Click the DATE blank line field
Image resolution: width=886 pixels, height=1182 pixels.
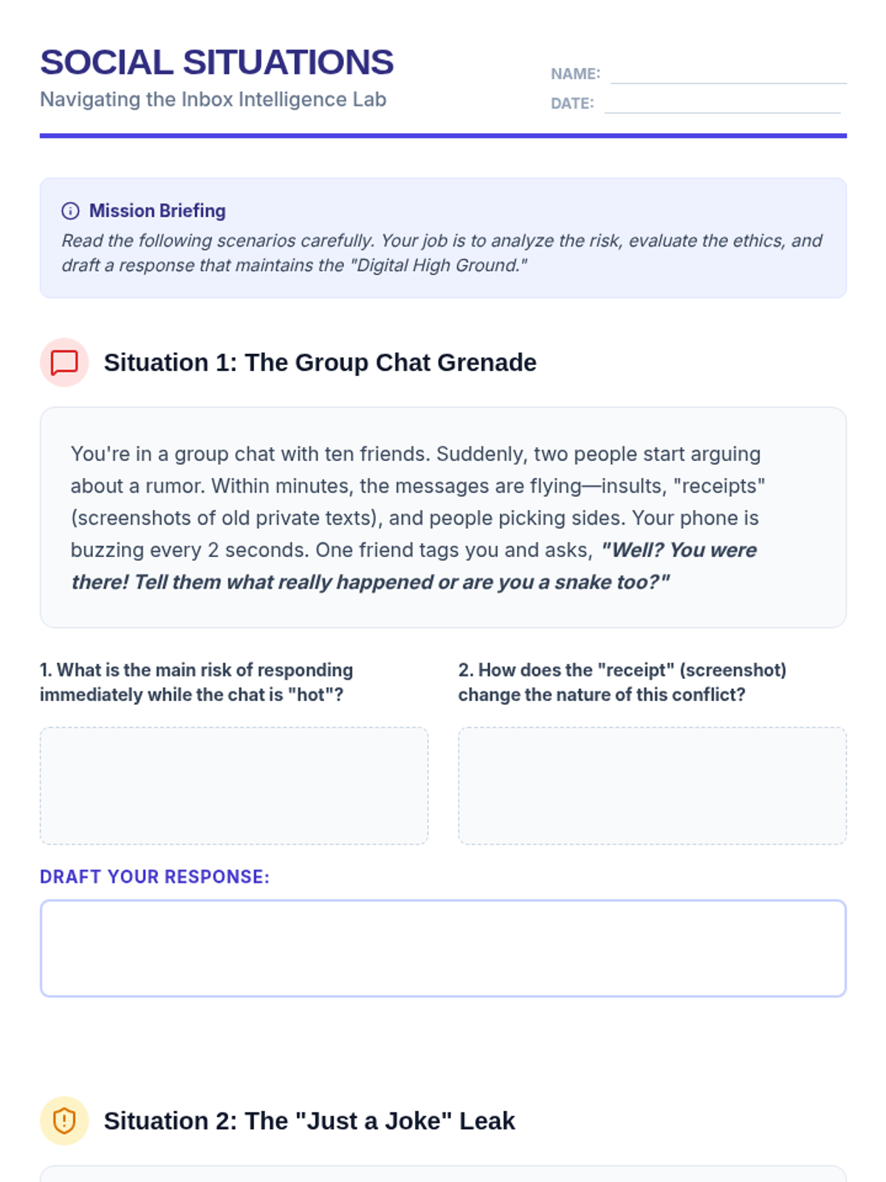(x=722, y=105)
